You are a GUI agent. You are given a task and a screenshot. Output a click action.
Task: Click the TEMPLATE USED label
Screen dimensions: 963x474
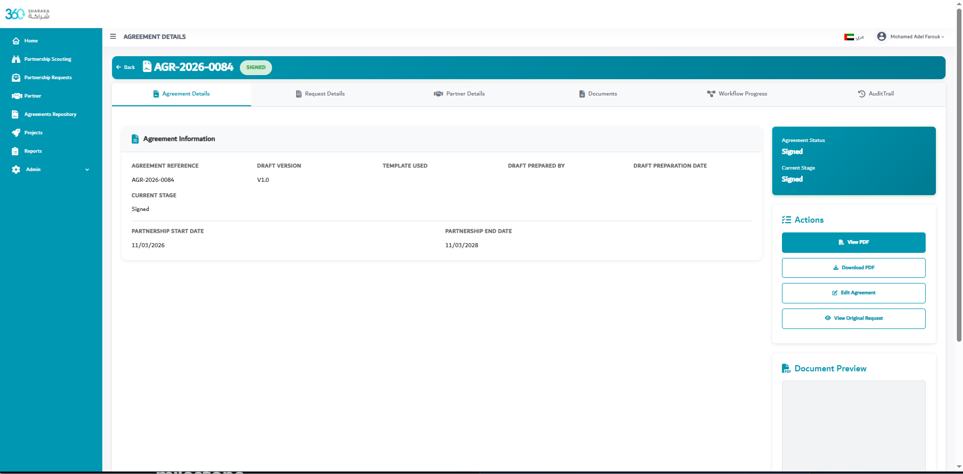pos(405,166)
